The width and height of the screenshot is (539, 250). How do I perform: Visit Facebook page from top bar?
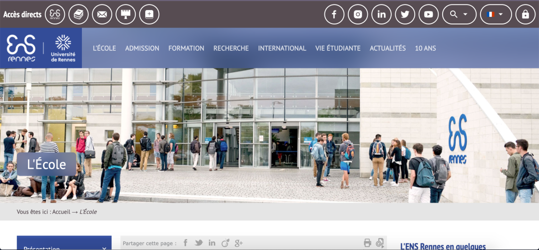click(x=334, y=14)
